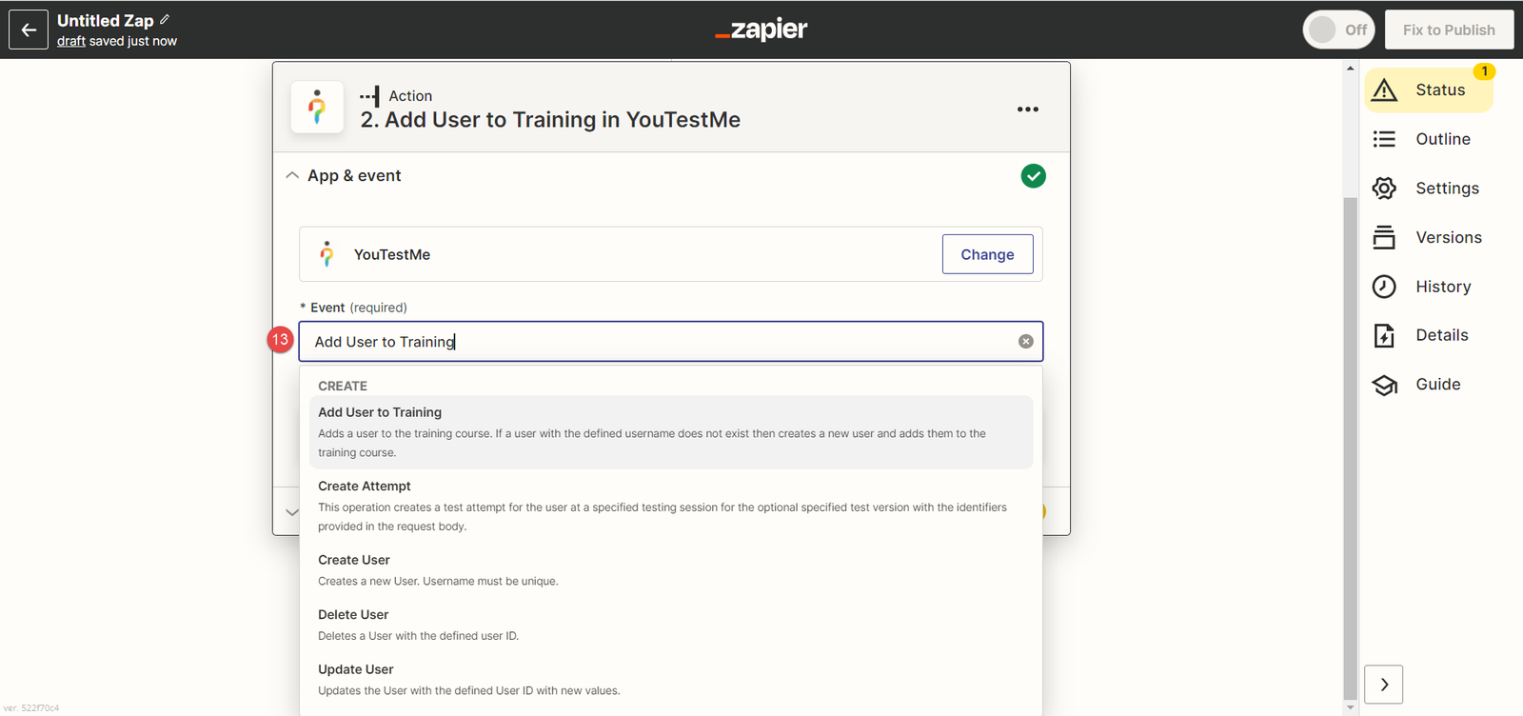Choose Delete User event option

tap(353, 615)
